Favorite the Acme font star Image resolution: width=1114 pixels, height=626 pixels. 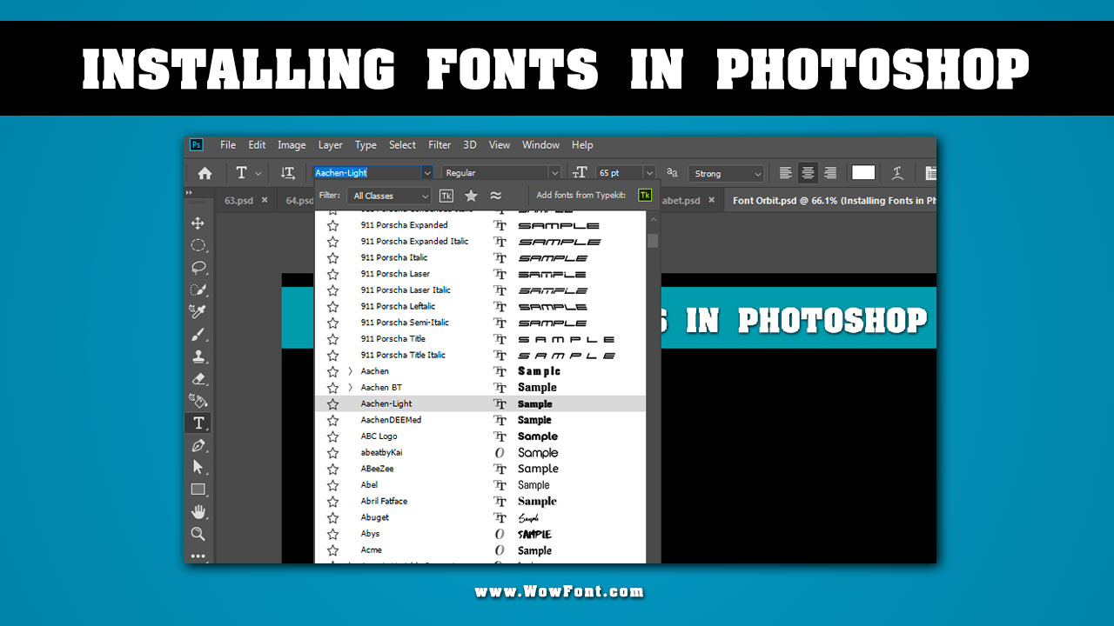(x=332, y=550)
